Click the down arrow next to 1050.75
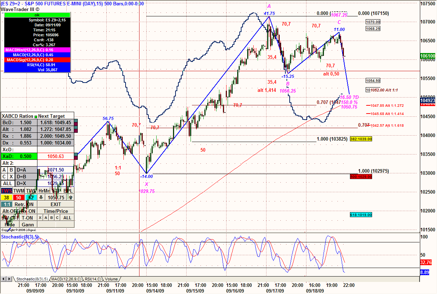437x294 pixels. click(41, 198)
